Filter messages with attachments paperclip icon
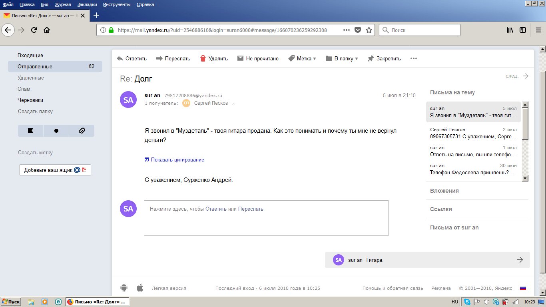 (82, 131)
